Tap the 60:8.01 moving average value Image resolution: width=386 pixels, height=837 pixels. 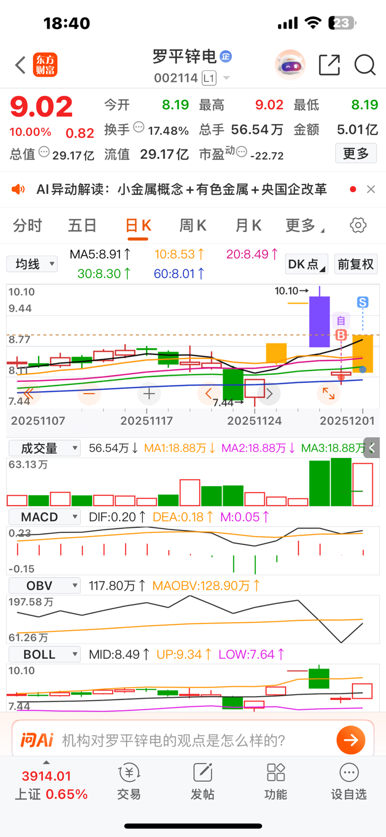coord(179,273)
